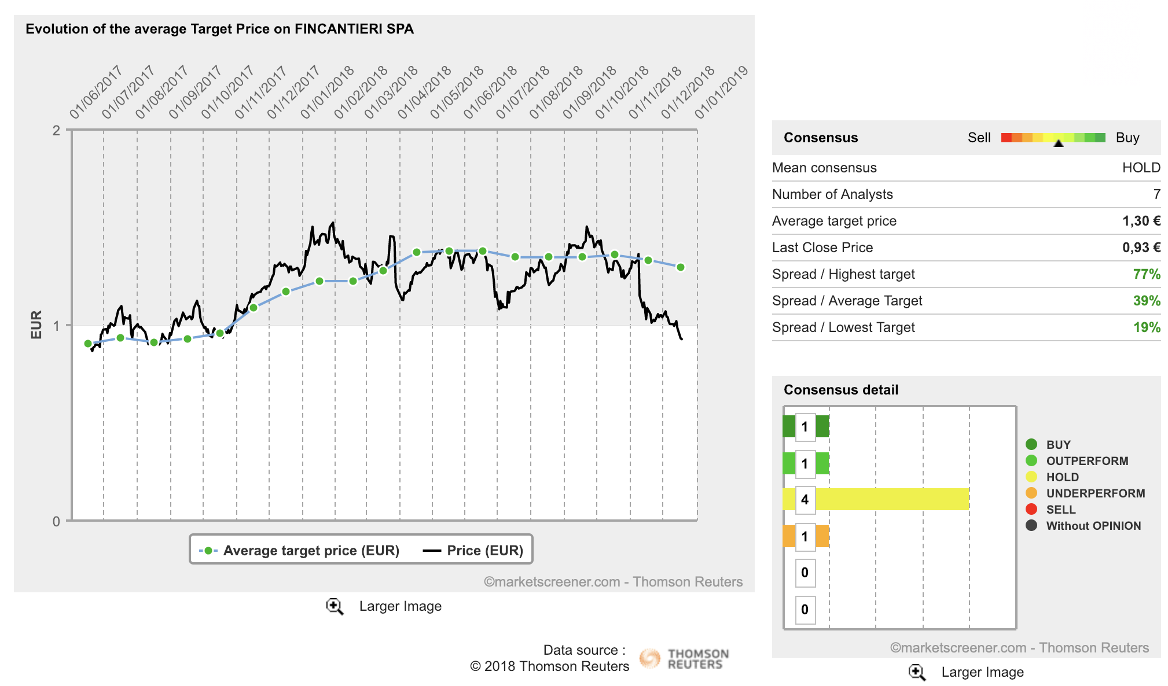
Task: Click the Last Close Price 0,93 € value
Action: 1141,248
